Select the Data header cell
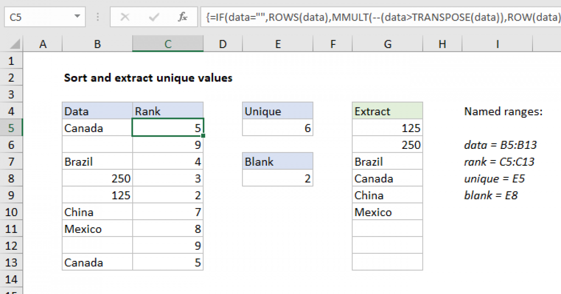Image resolution: width=561 pixels, height=294 pixels. (97, 112)
